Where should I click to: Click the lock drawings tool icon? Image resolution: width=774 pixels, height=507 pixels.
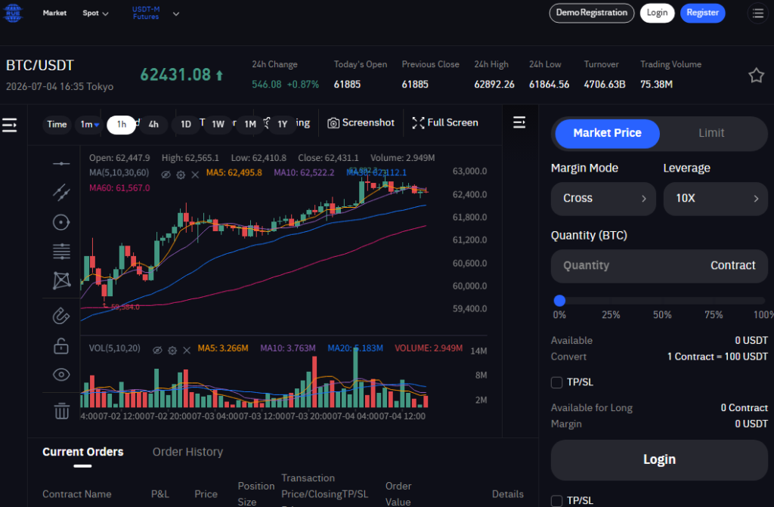click(x=61, y=345)
